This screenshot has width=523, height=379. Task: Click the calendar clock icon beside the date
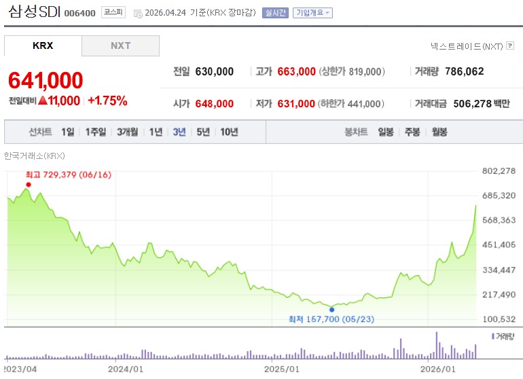138,14
